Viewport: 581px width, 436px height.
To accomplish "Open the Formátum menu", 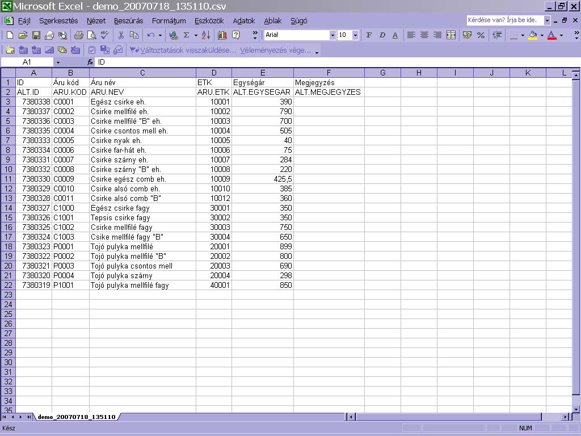I will (x=169, y=21).
